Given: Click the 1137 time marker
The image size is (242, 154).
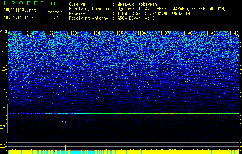Looking at the screenshot, I should pos(165,33).
